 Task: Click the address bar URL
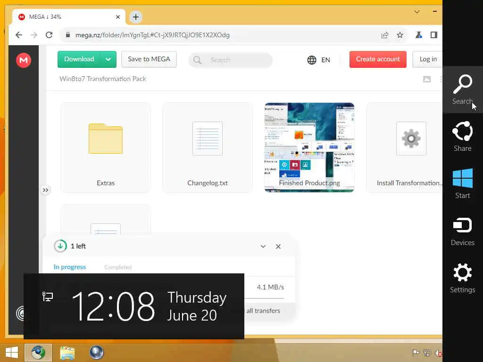pyautogui.click(x=152, y=35)
